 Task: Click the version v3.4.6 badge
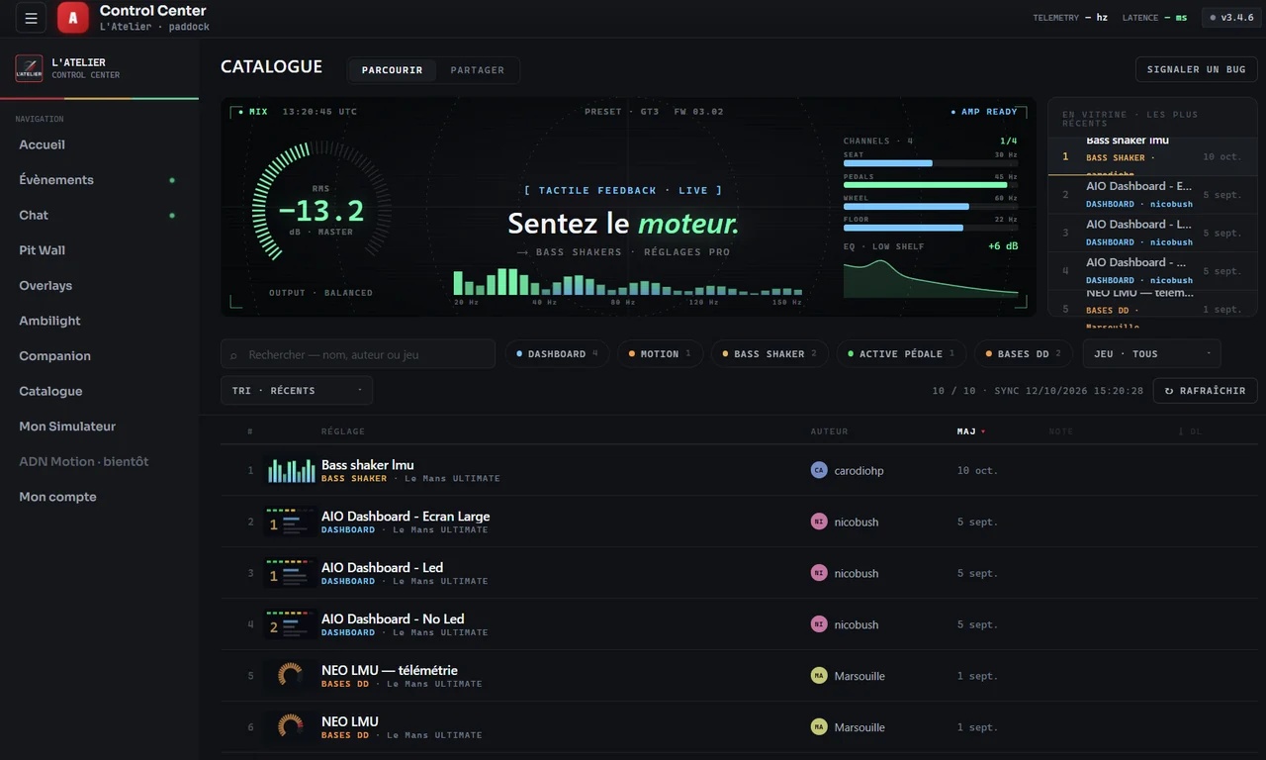coord(1229,17)
